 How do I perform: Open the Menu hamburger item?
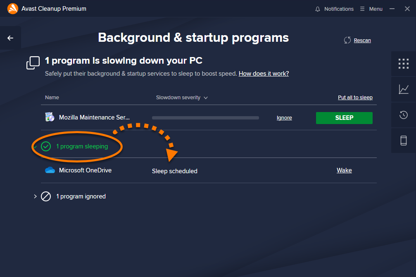click(x=371, y=9)
